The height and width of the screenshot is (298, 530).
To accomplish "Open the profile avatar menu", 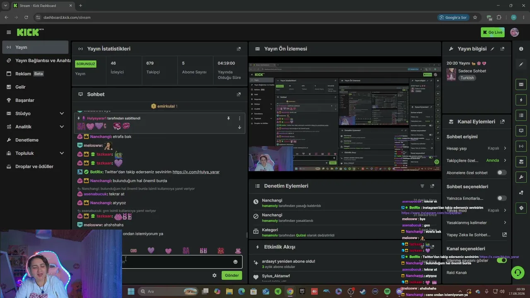I will [x=515, y=32].
